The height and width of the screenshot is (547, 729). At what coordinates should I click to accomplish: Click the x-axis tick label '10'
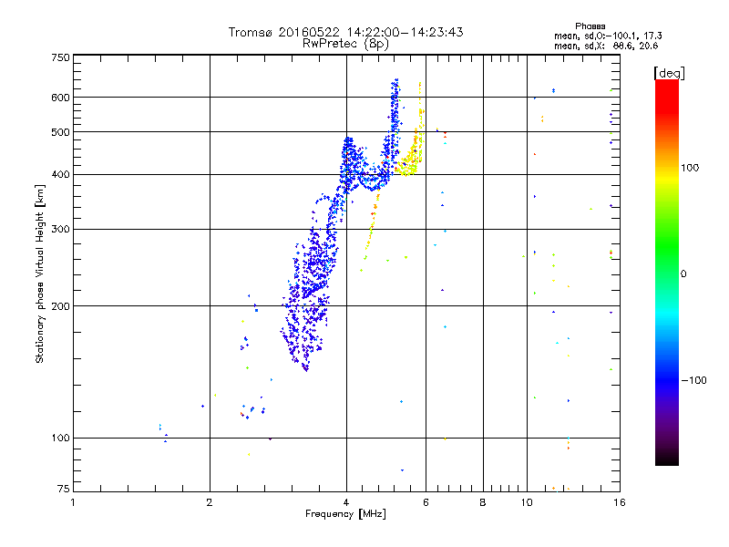coord(527,502)
